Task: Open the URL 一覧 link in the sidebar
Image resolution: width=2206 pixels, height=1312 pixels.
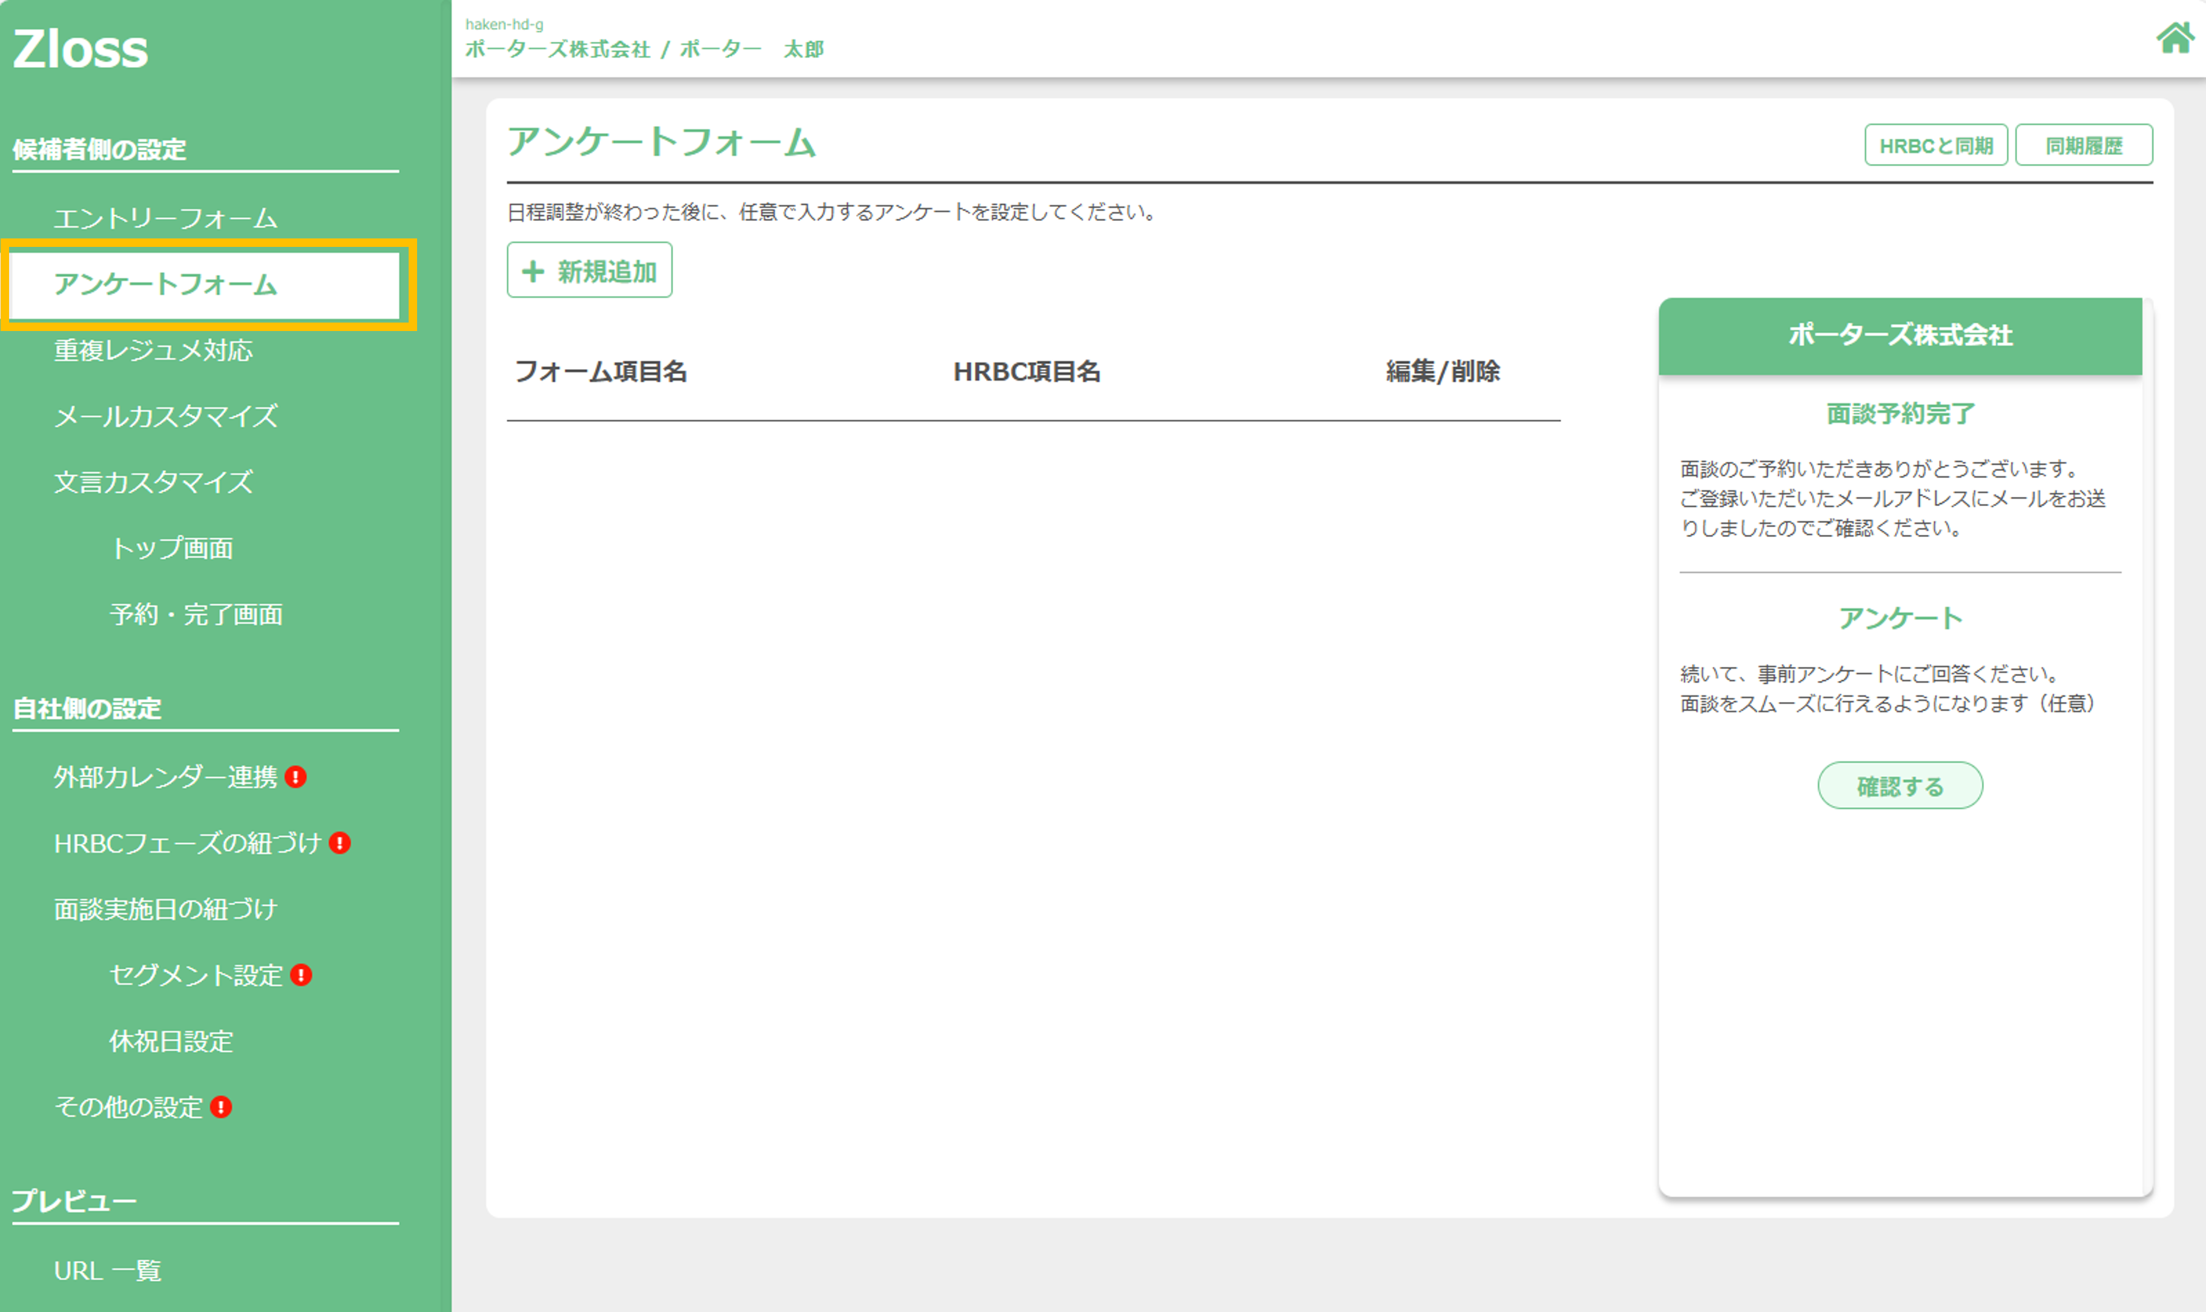Action: pyautogui.click(x=107, y=1270)
